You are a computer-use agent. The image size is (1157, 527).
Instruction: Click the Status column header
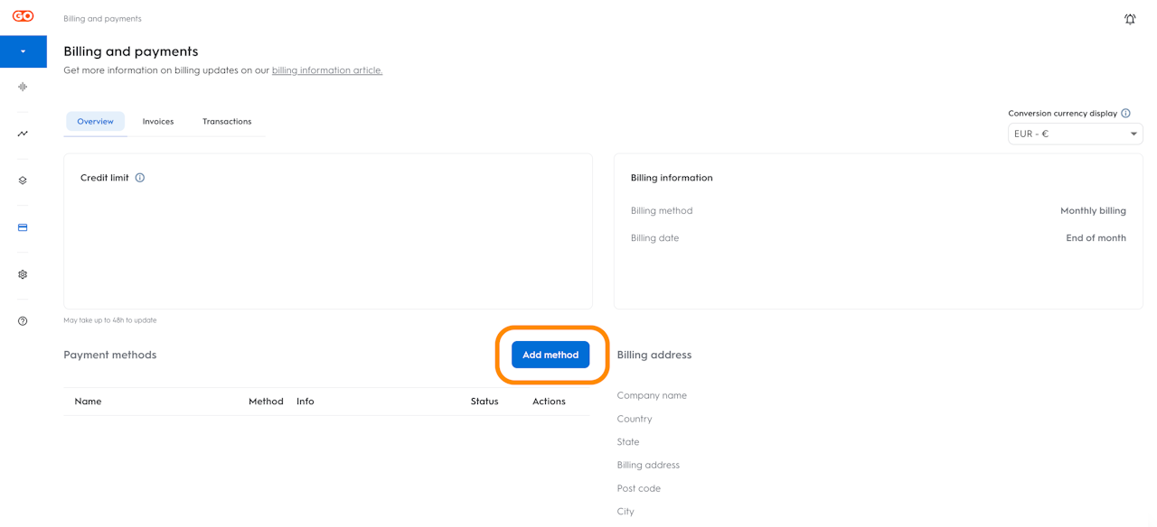coord(484,402)
